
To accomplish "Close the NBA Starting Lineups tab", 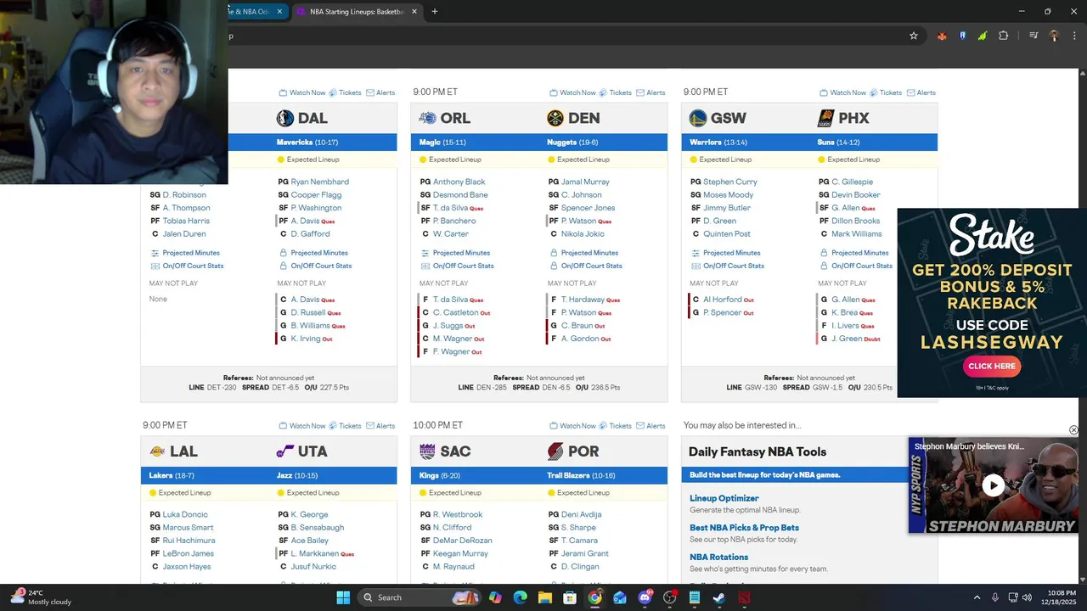I will 414,12.
